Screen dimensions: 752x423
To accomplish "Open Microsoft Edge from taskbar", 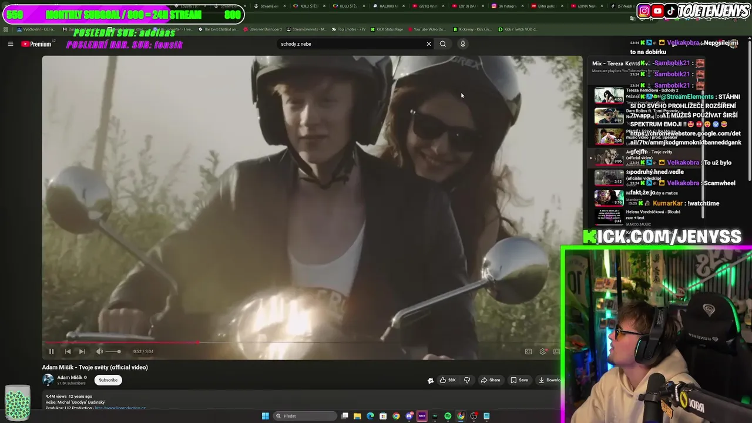I will (370, 416).
